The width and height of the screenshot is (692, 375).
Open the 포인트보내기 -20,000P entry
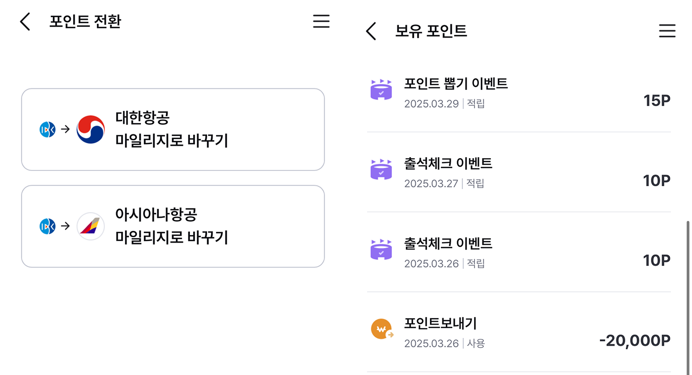click(519, 333)
